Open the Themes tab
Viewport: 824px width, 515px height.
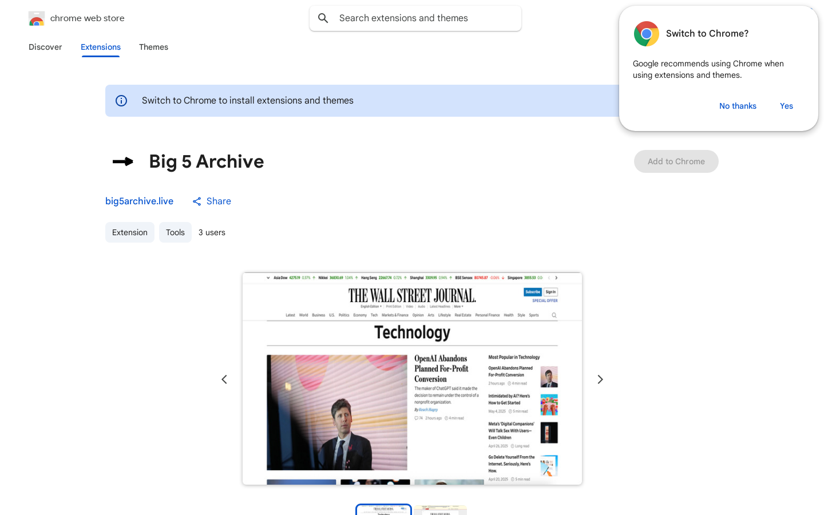(153, 47)
